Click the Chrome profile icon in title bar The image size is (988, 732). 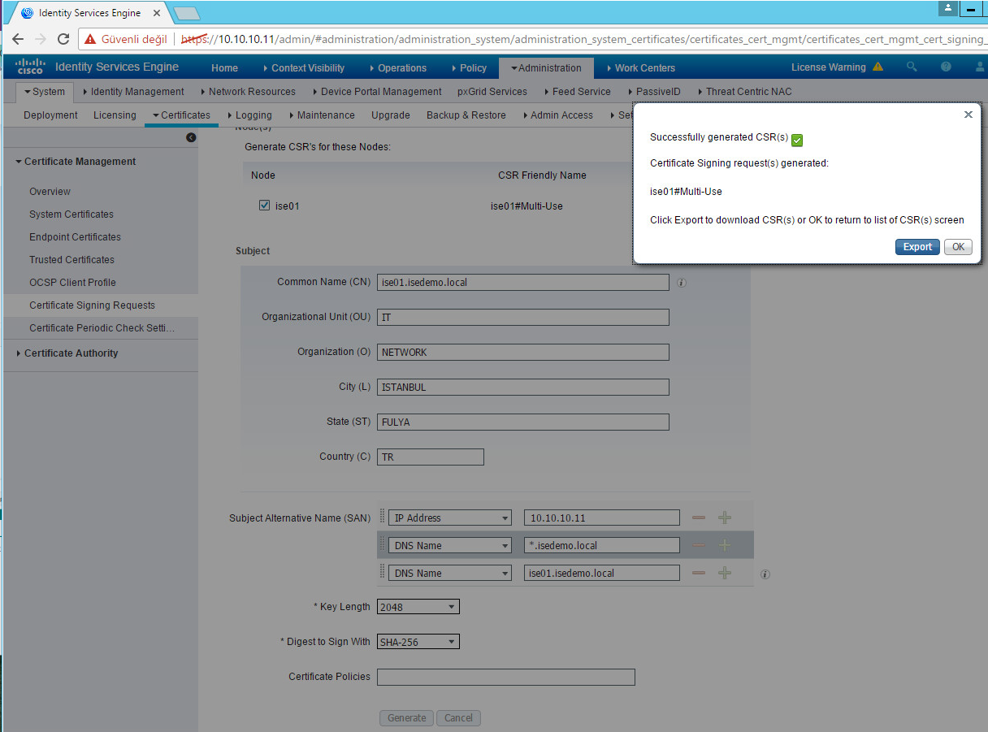click(x=947, y=8)
